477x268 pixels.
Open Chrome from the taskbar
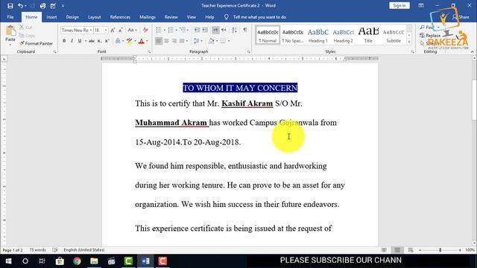coord(77,261)
